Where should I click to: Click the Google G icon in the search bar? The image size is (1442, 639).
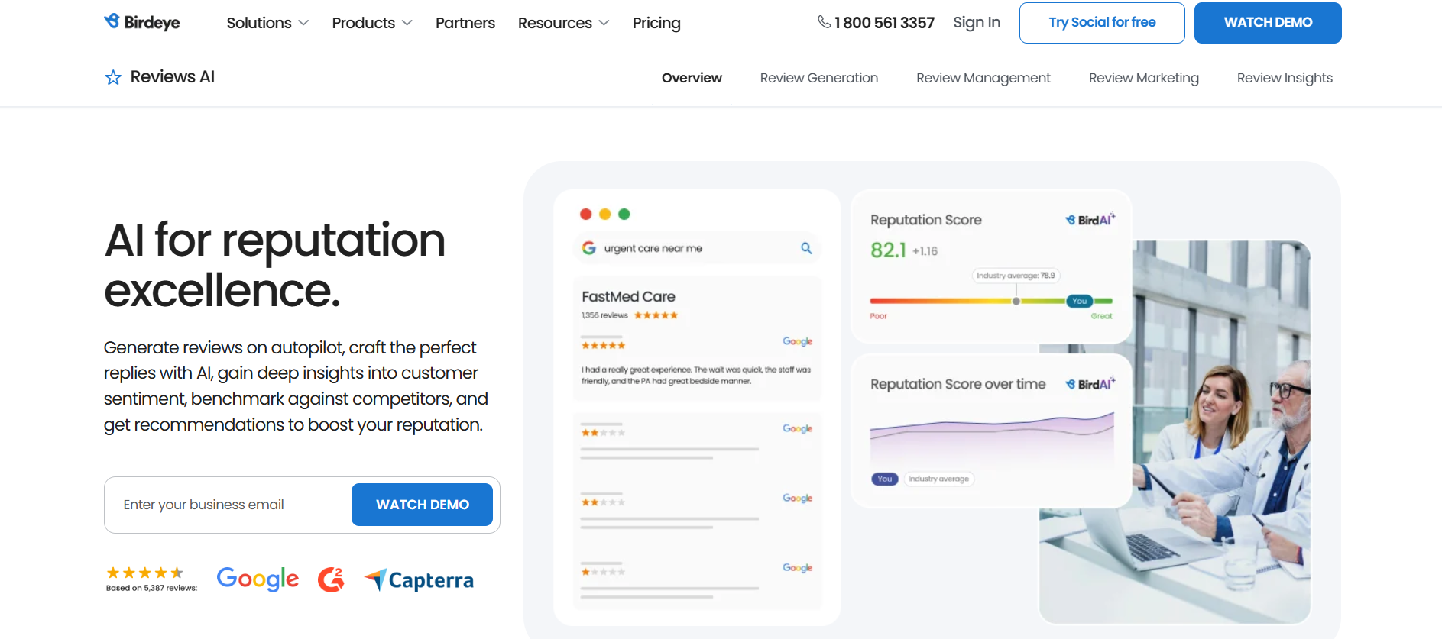[x=588, y=248]
